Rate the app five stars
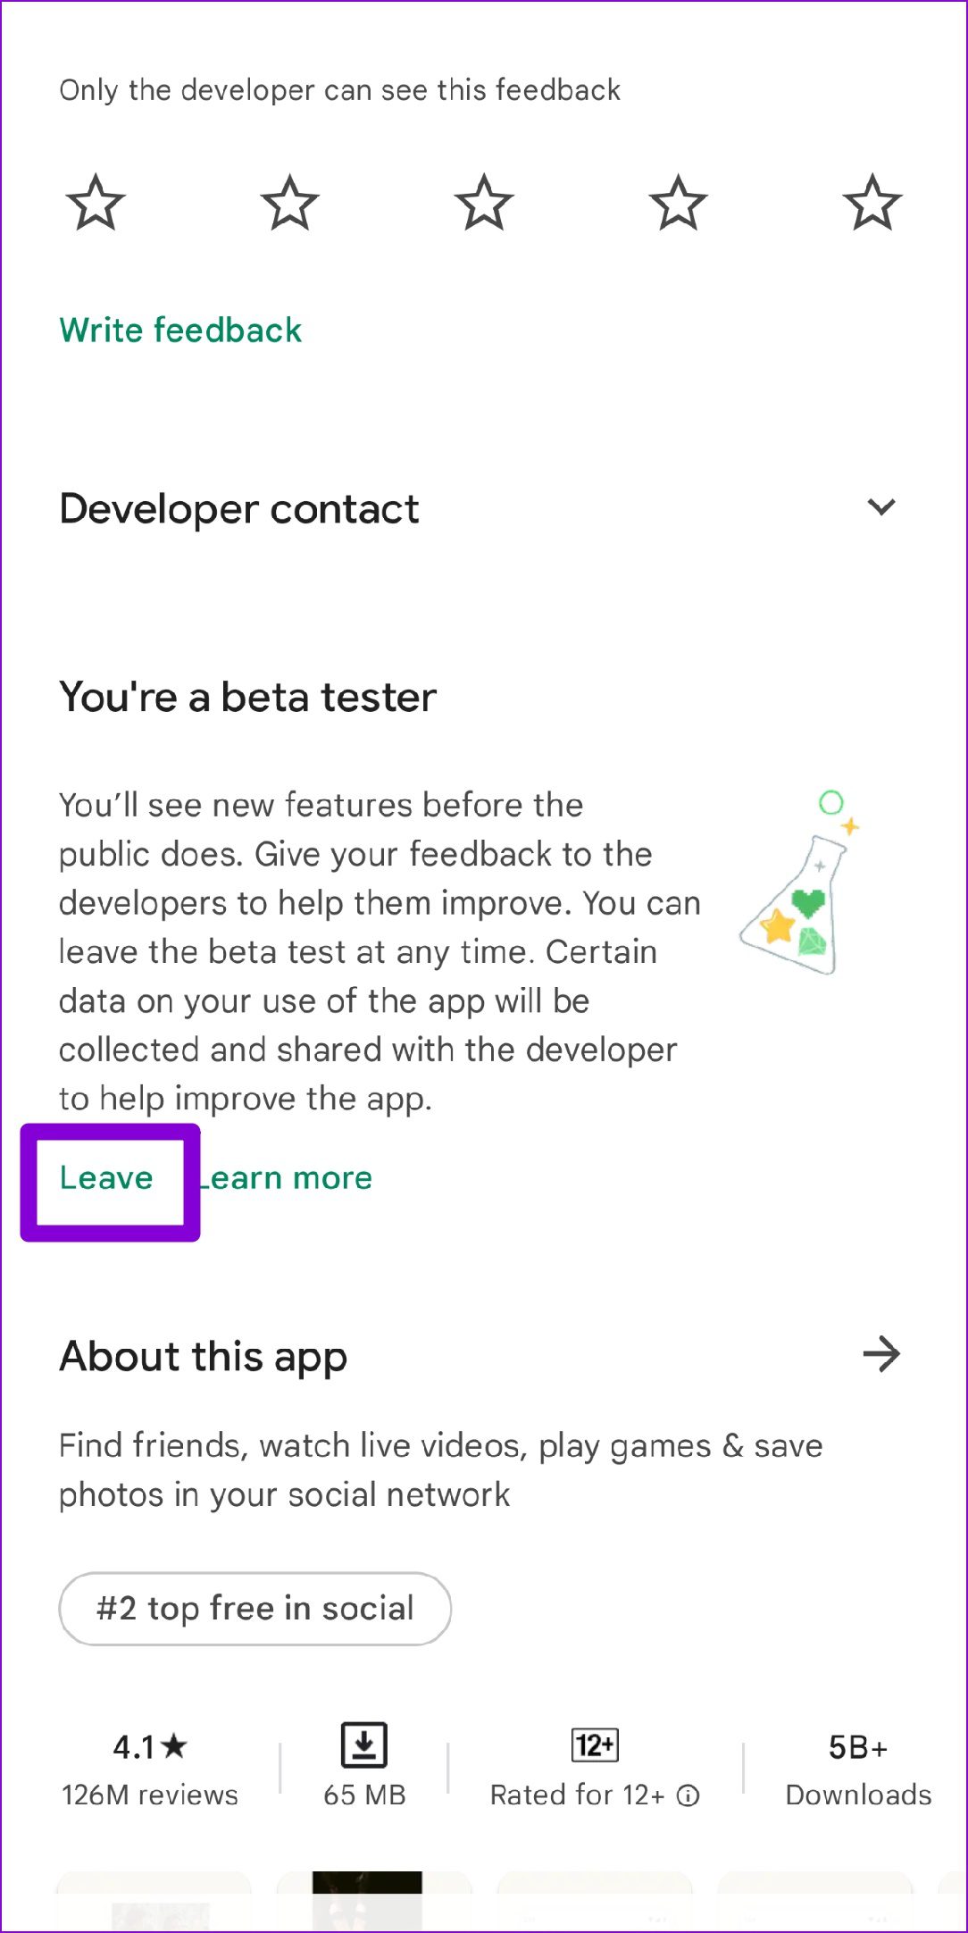This screenshot has width=968, height=1933. coord(872,203)
